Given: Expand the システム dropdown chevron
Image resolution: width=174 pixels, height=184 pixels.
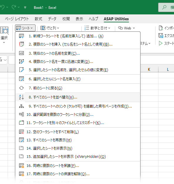Looking at the screenshot, I should [149, 44].
